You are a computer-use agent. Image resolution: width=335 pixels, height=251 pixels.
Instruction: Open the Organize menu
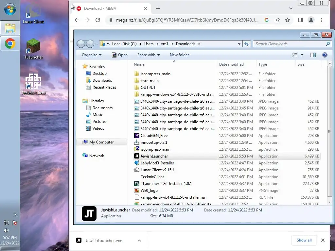point(92,55)
